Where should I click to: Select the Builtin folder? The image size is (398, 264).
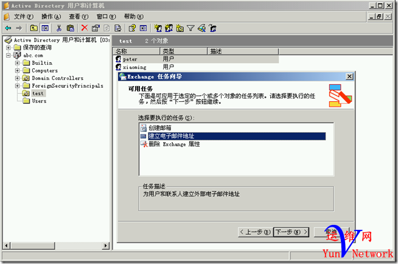(x=42, y=63)
